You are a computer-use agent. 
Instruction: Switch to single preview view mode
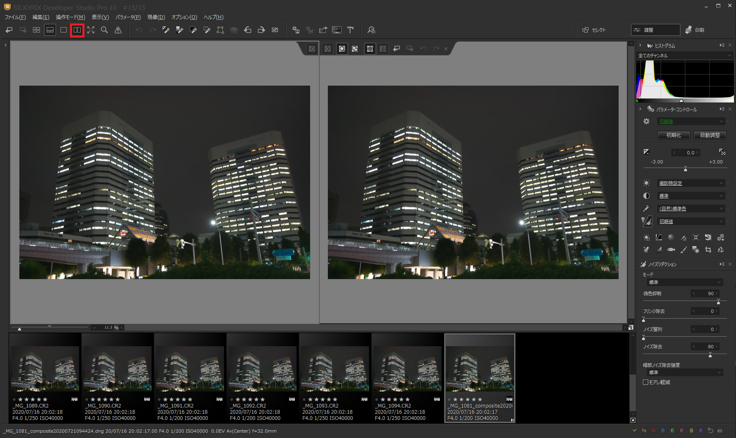[x=63, y=30]
